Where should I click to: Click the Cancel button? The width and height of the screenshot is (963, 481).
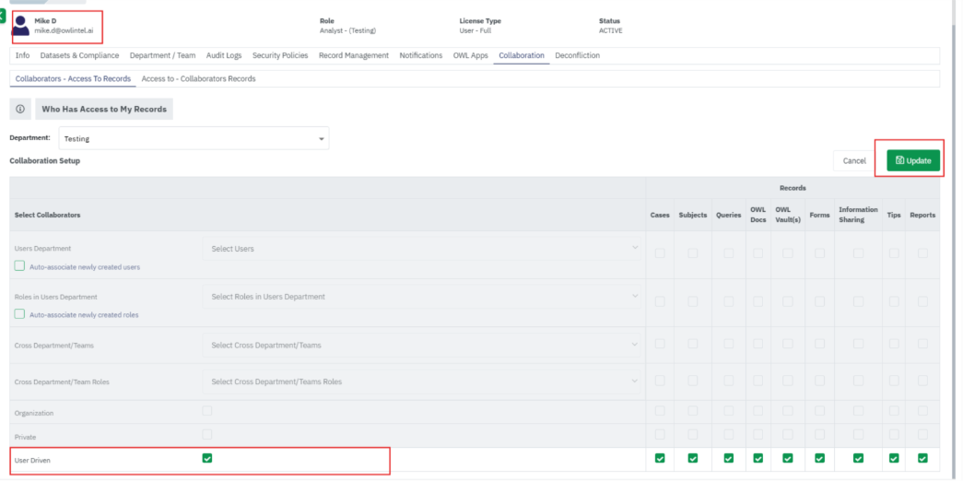pyautogui.click(x=854, y=160)
